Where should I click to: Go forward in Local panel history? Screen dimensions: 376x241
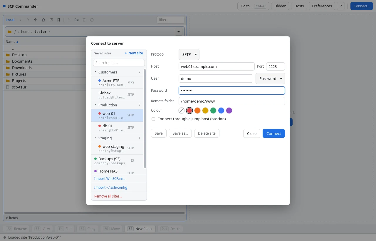[28, 20]
